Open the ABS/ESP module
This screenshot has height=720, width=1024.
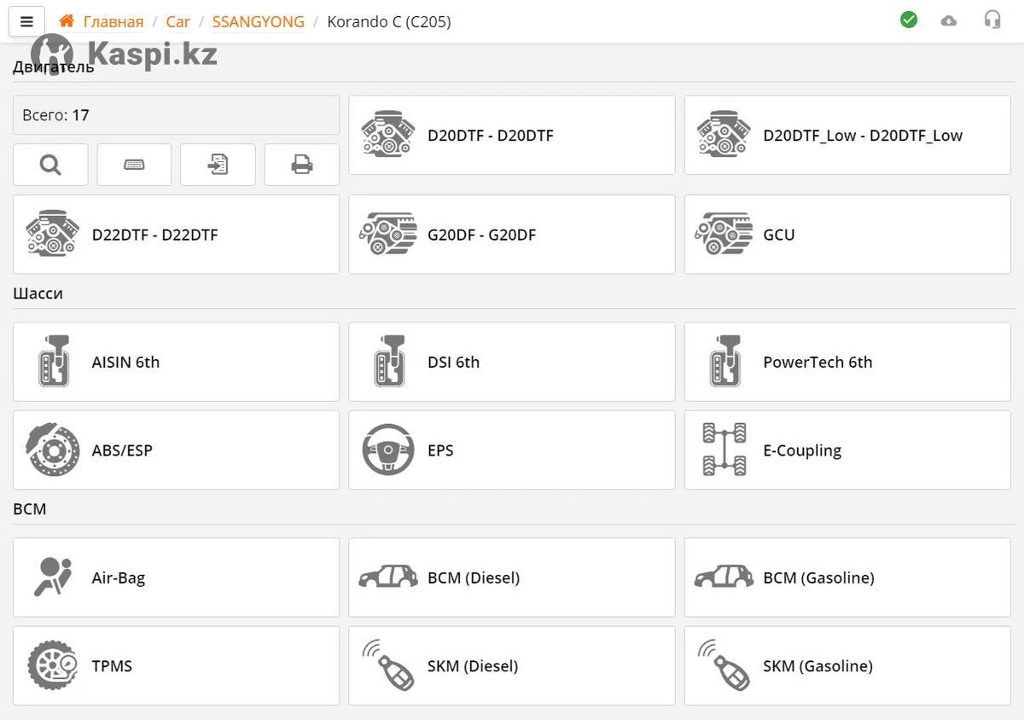click(176, 450)
